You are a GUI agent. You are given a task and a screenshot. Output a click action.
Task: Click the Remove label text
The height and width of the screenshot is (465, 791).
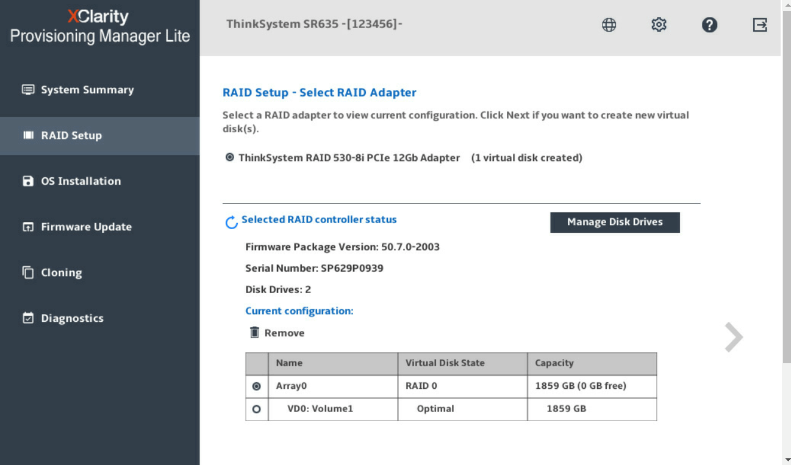[284, 333]
